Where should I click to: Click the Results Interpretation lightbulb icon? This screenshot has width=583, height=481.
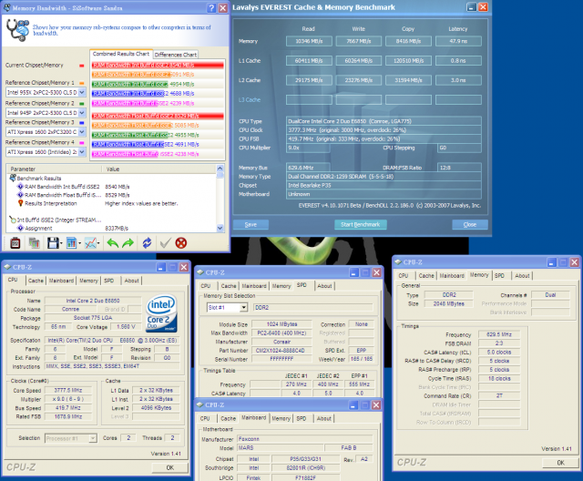[x=20, y=203]
